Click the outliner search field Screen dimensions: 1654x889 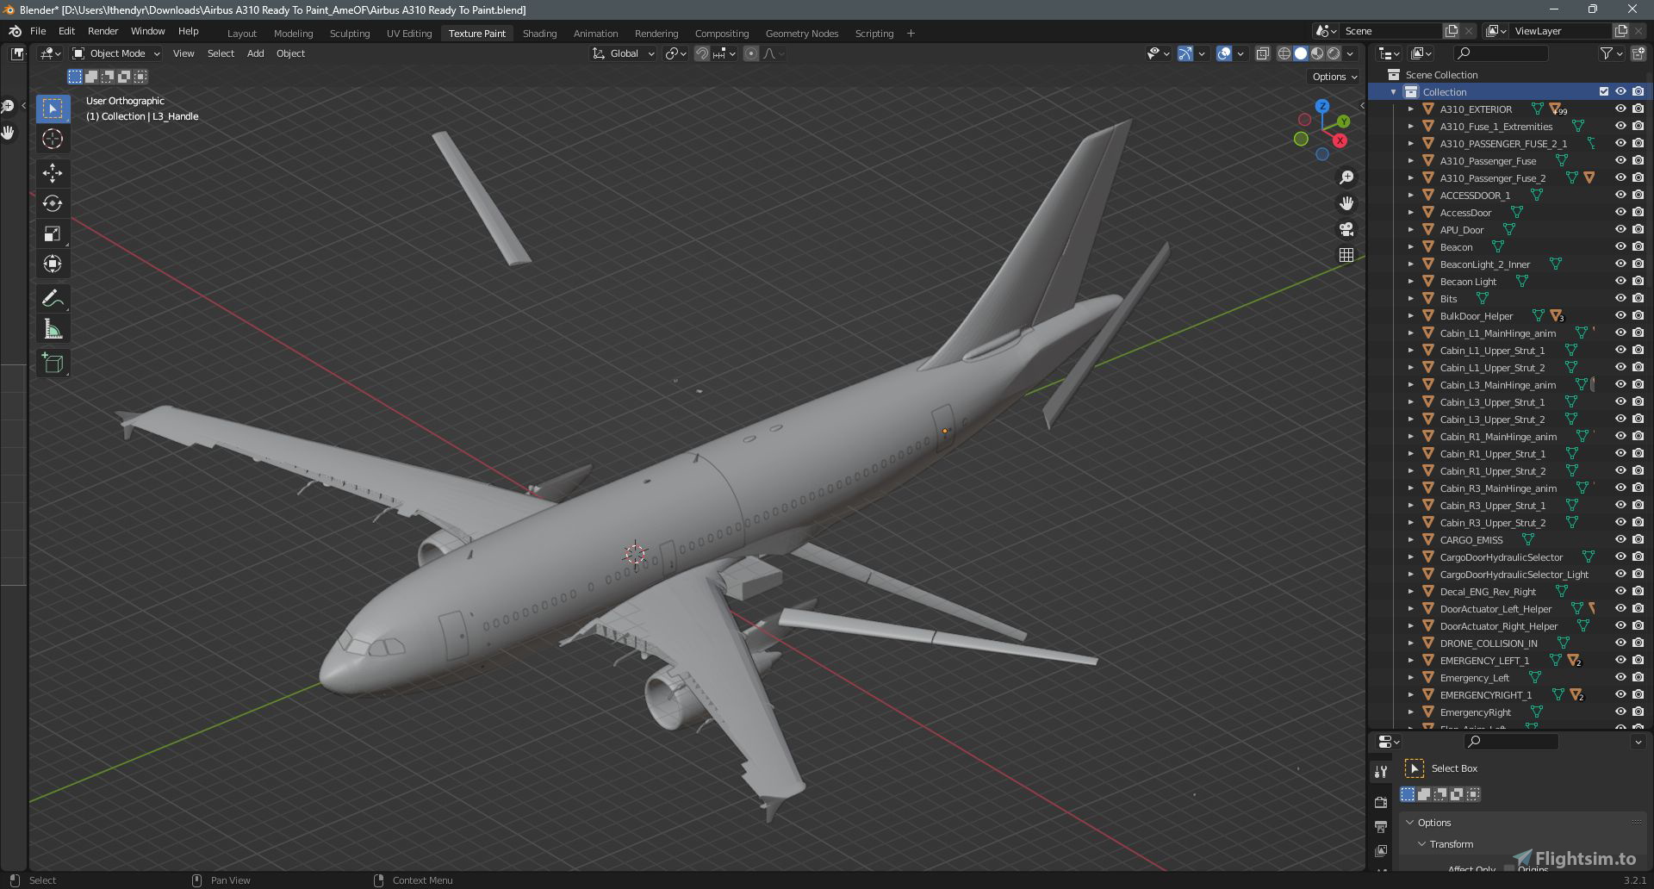click(x=1501, y=53)
